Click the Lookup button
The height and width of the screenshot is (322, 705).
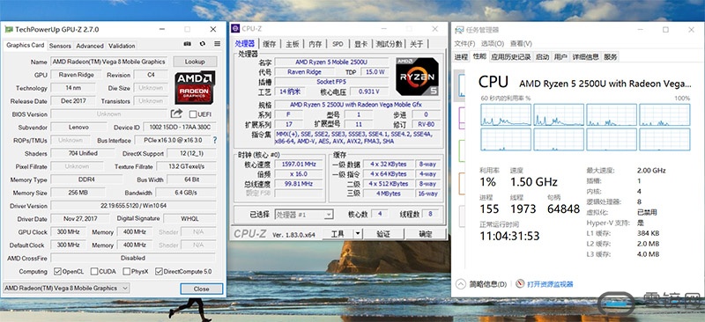pyautogui.click(x=195, y=62)
